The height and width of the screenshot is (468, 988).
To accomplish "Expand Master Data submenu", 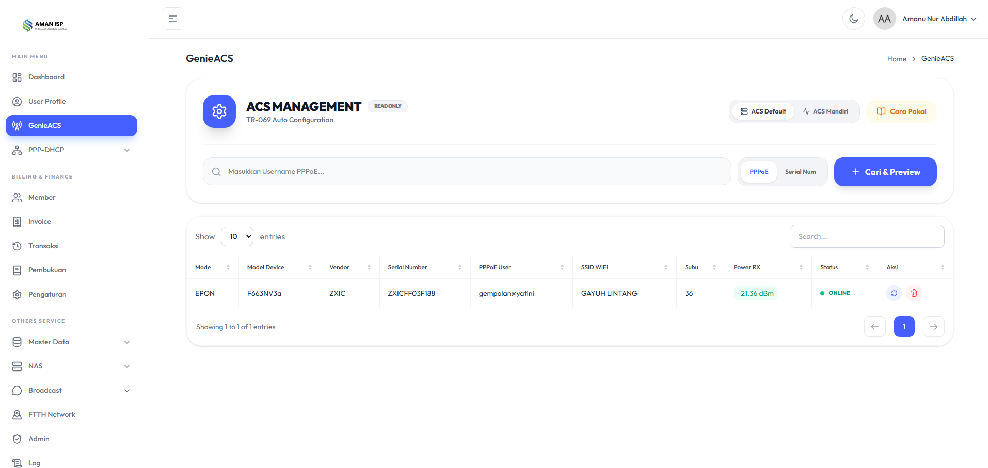I will click(71, 342).
